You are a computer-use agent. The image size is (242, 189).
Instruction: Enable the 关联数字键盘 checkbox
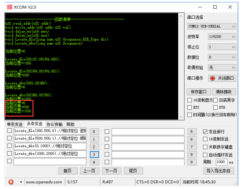(x=205, y=147)
